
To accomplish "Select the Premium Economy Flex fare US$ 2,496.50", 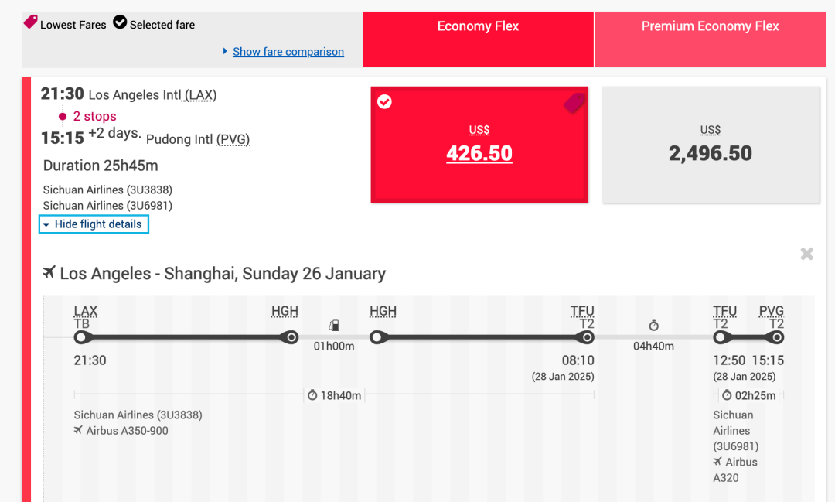I will coord(711,145).
